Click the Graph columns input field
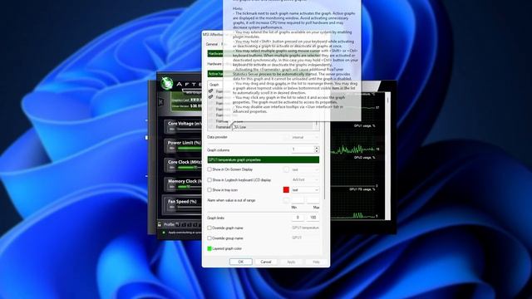Screen dimensions: 532x299 tap(303, 149)
